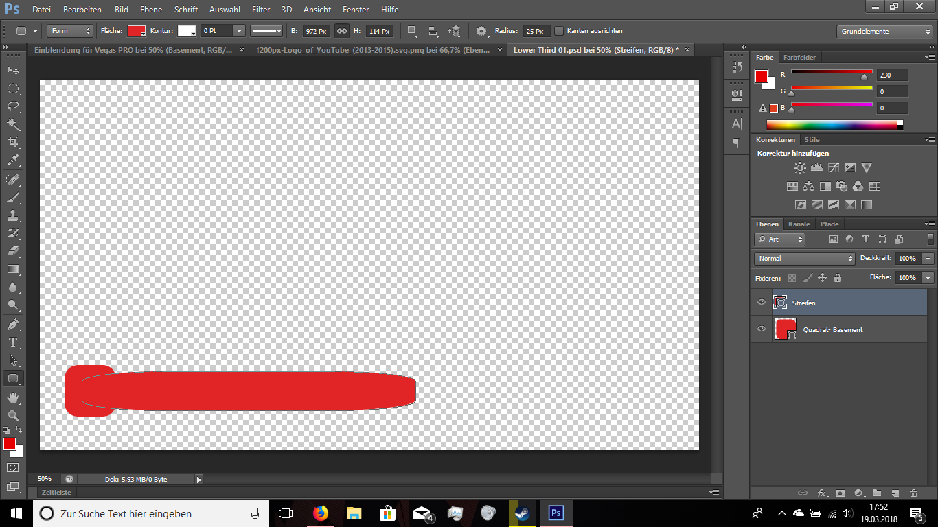Select the Lasso tool
938x527 pixels.
12,106
